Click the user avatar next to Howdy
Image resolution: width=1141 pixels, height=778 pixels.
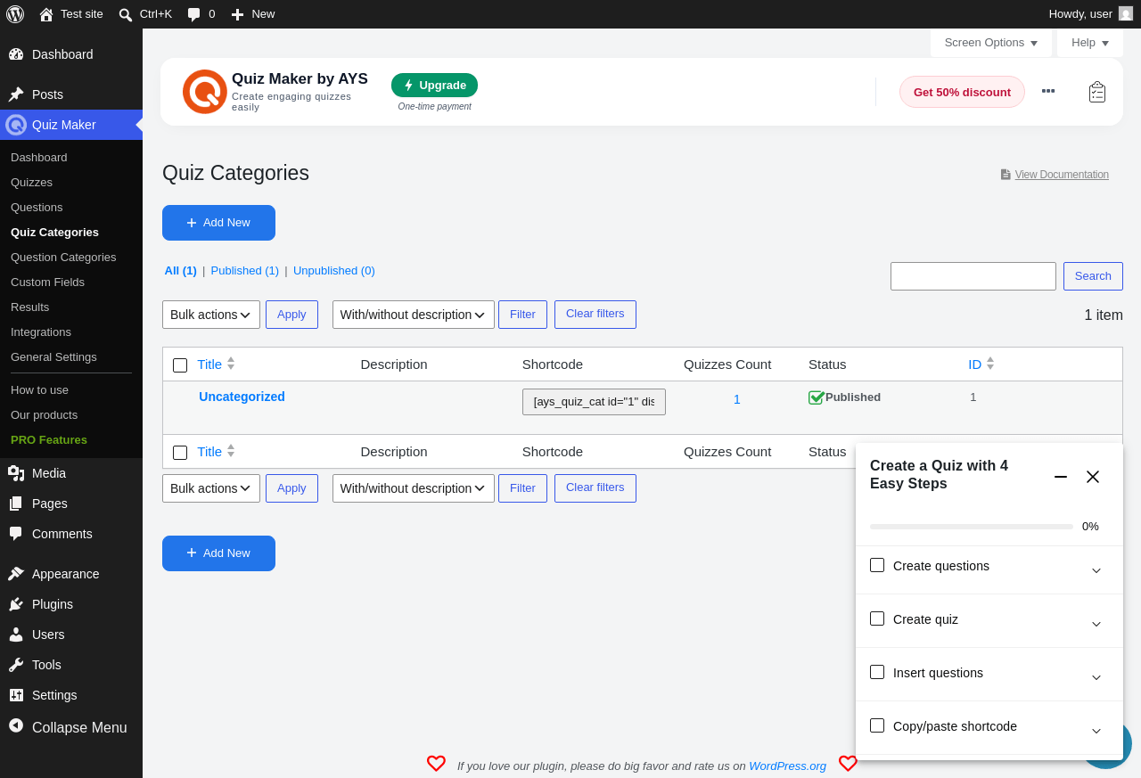click(x=1126, y=13)
